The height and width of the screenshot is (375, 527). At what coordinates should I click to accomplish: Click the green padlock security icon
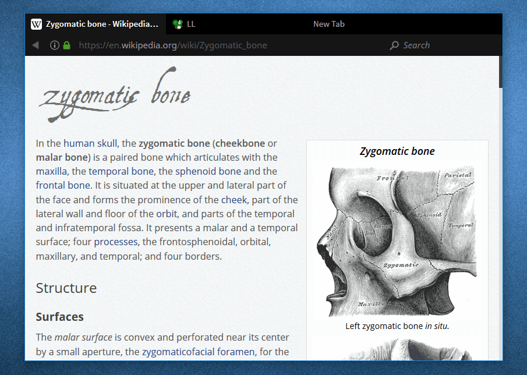(x=66, y=45)
